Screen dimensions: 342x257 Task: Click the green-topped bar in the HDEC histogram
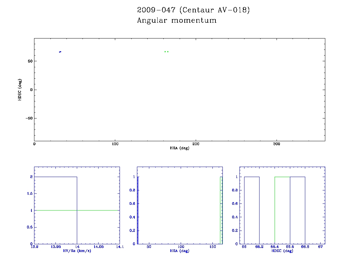click(x=282, y=210)
